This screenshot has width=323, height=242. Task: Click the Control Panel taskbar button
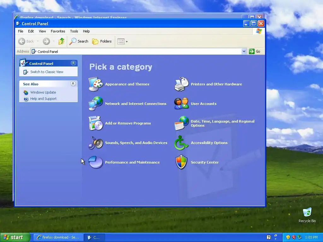click(94, 237)
